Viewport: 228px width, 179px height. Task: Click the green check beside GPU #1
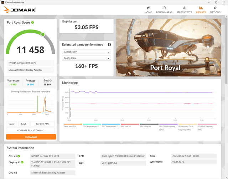pos(19,156)
